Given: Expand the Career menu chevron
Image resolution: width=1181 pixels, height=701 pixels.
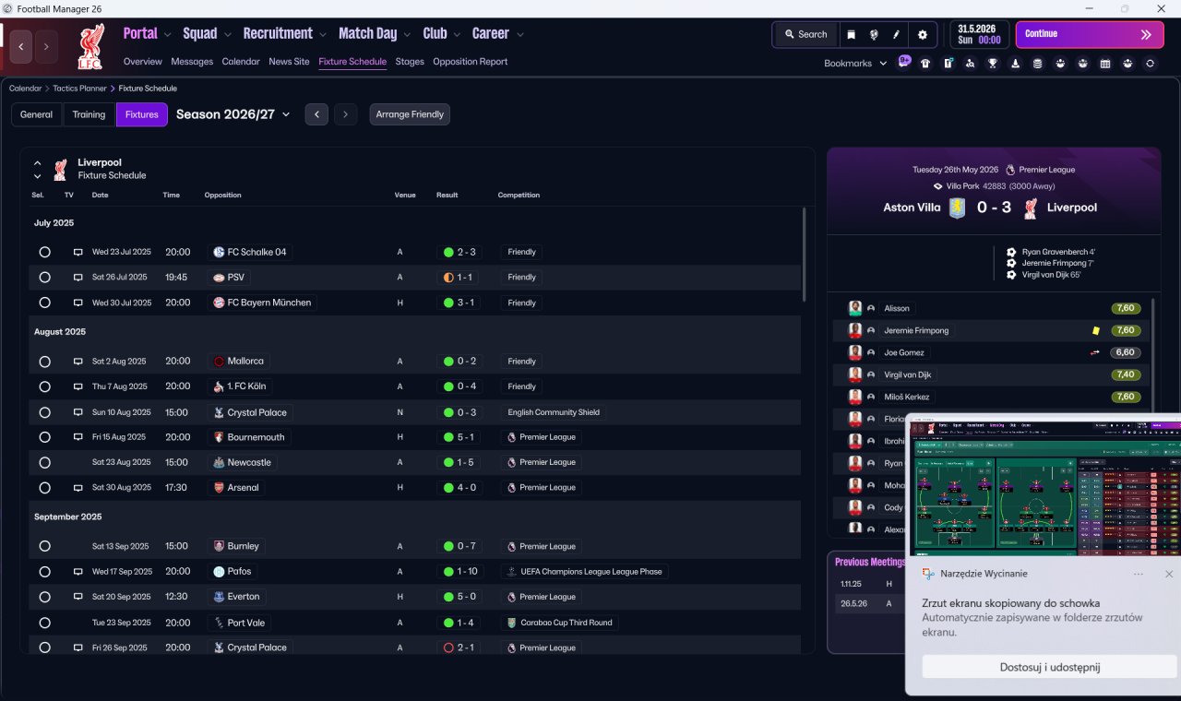Looking at the screenshot, I should 519,35.
